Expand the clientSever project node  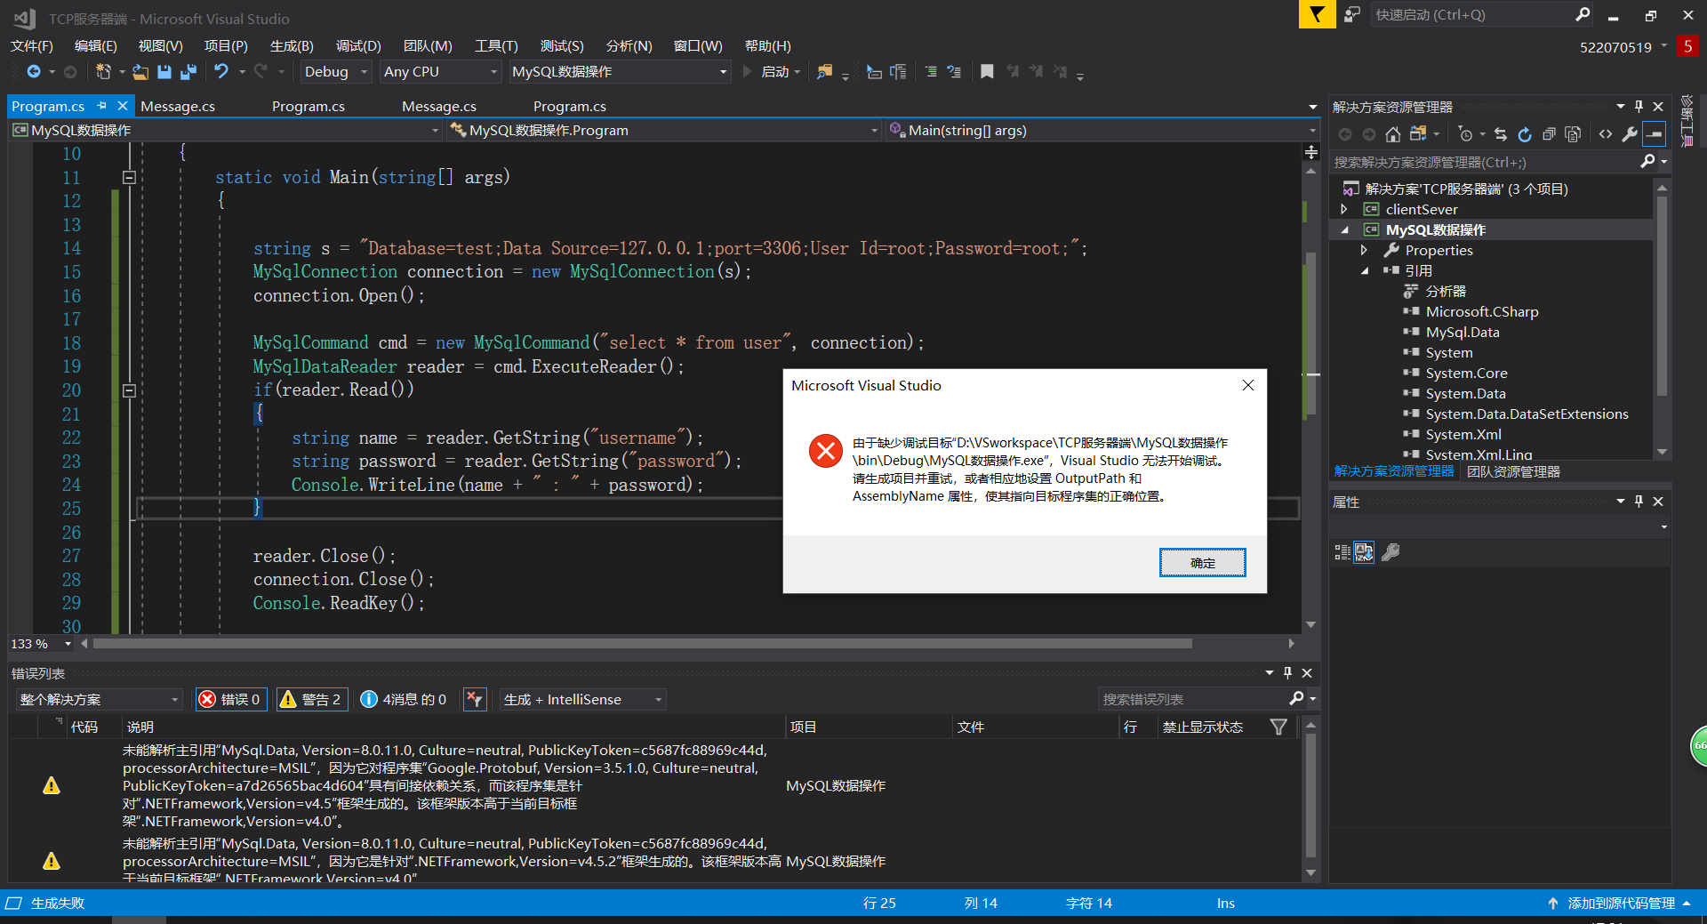click(x=1344, y=210)
